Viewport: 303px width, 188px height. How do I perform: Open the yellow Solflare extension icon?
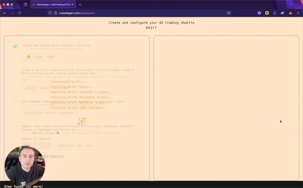tap(267, 13)
